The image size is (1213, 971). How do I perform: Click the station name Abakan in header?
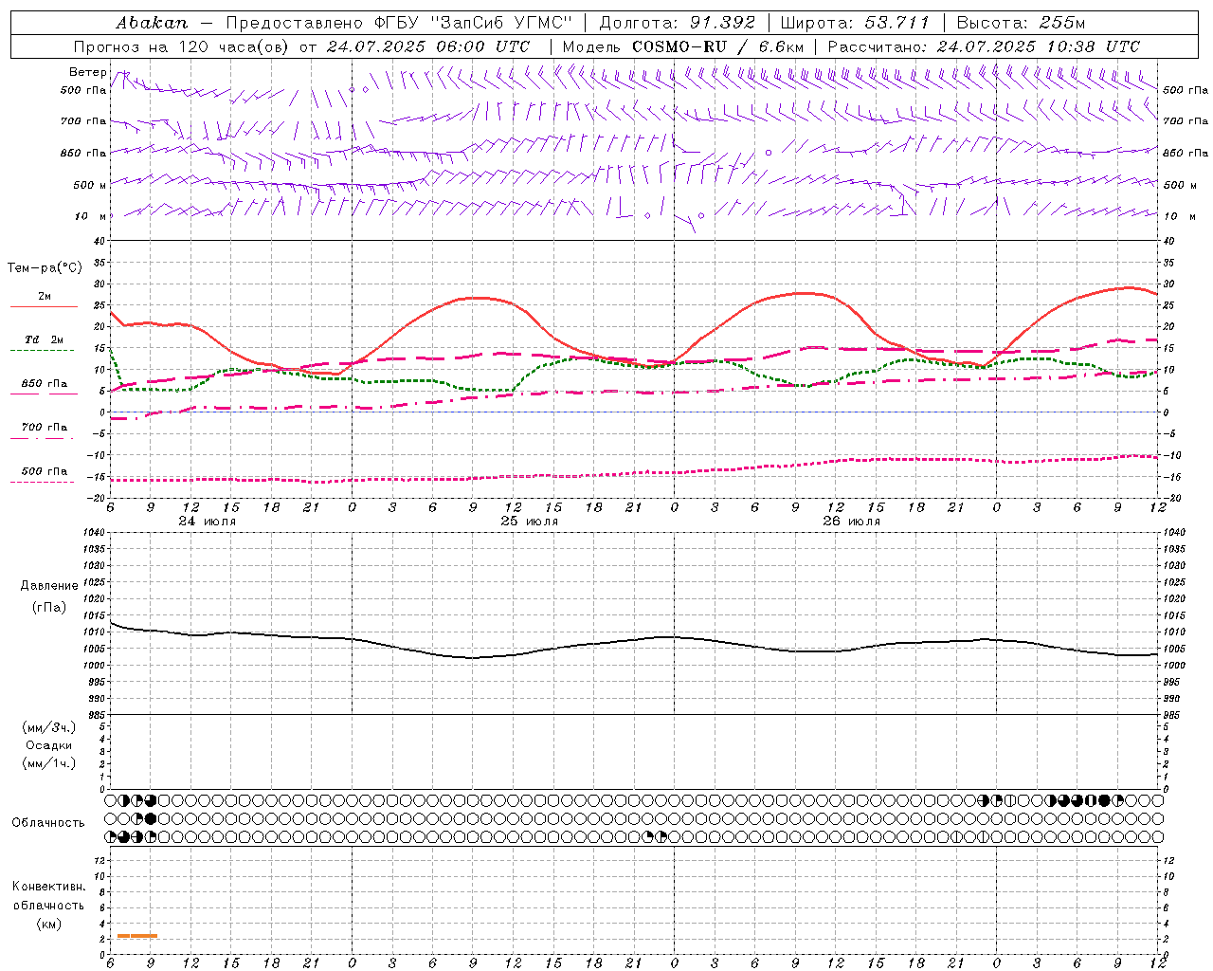[x=152, y=23]
